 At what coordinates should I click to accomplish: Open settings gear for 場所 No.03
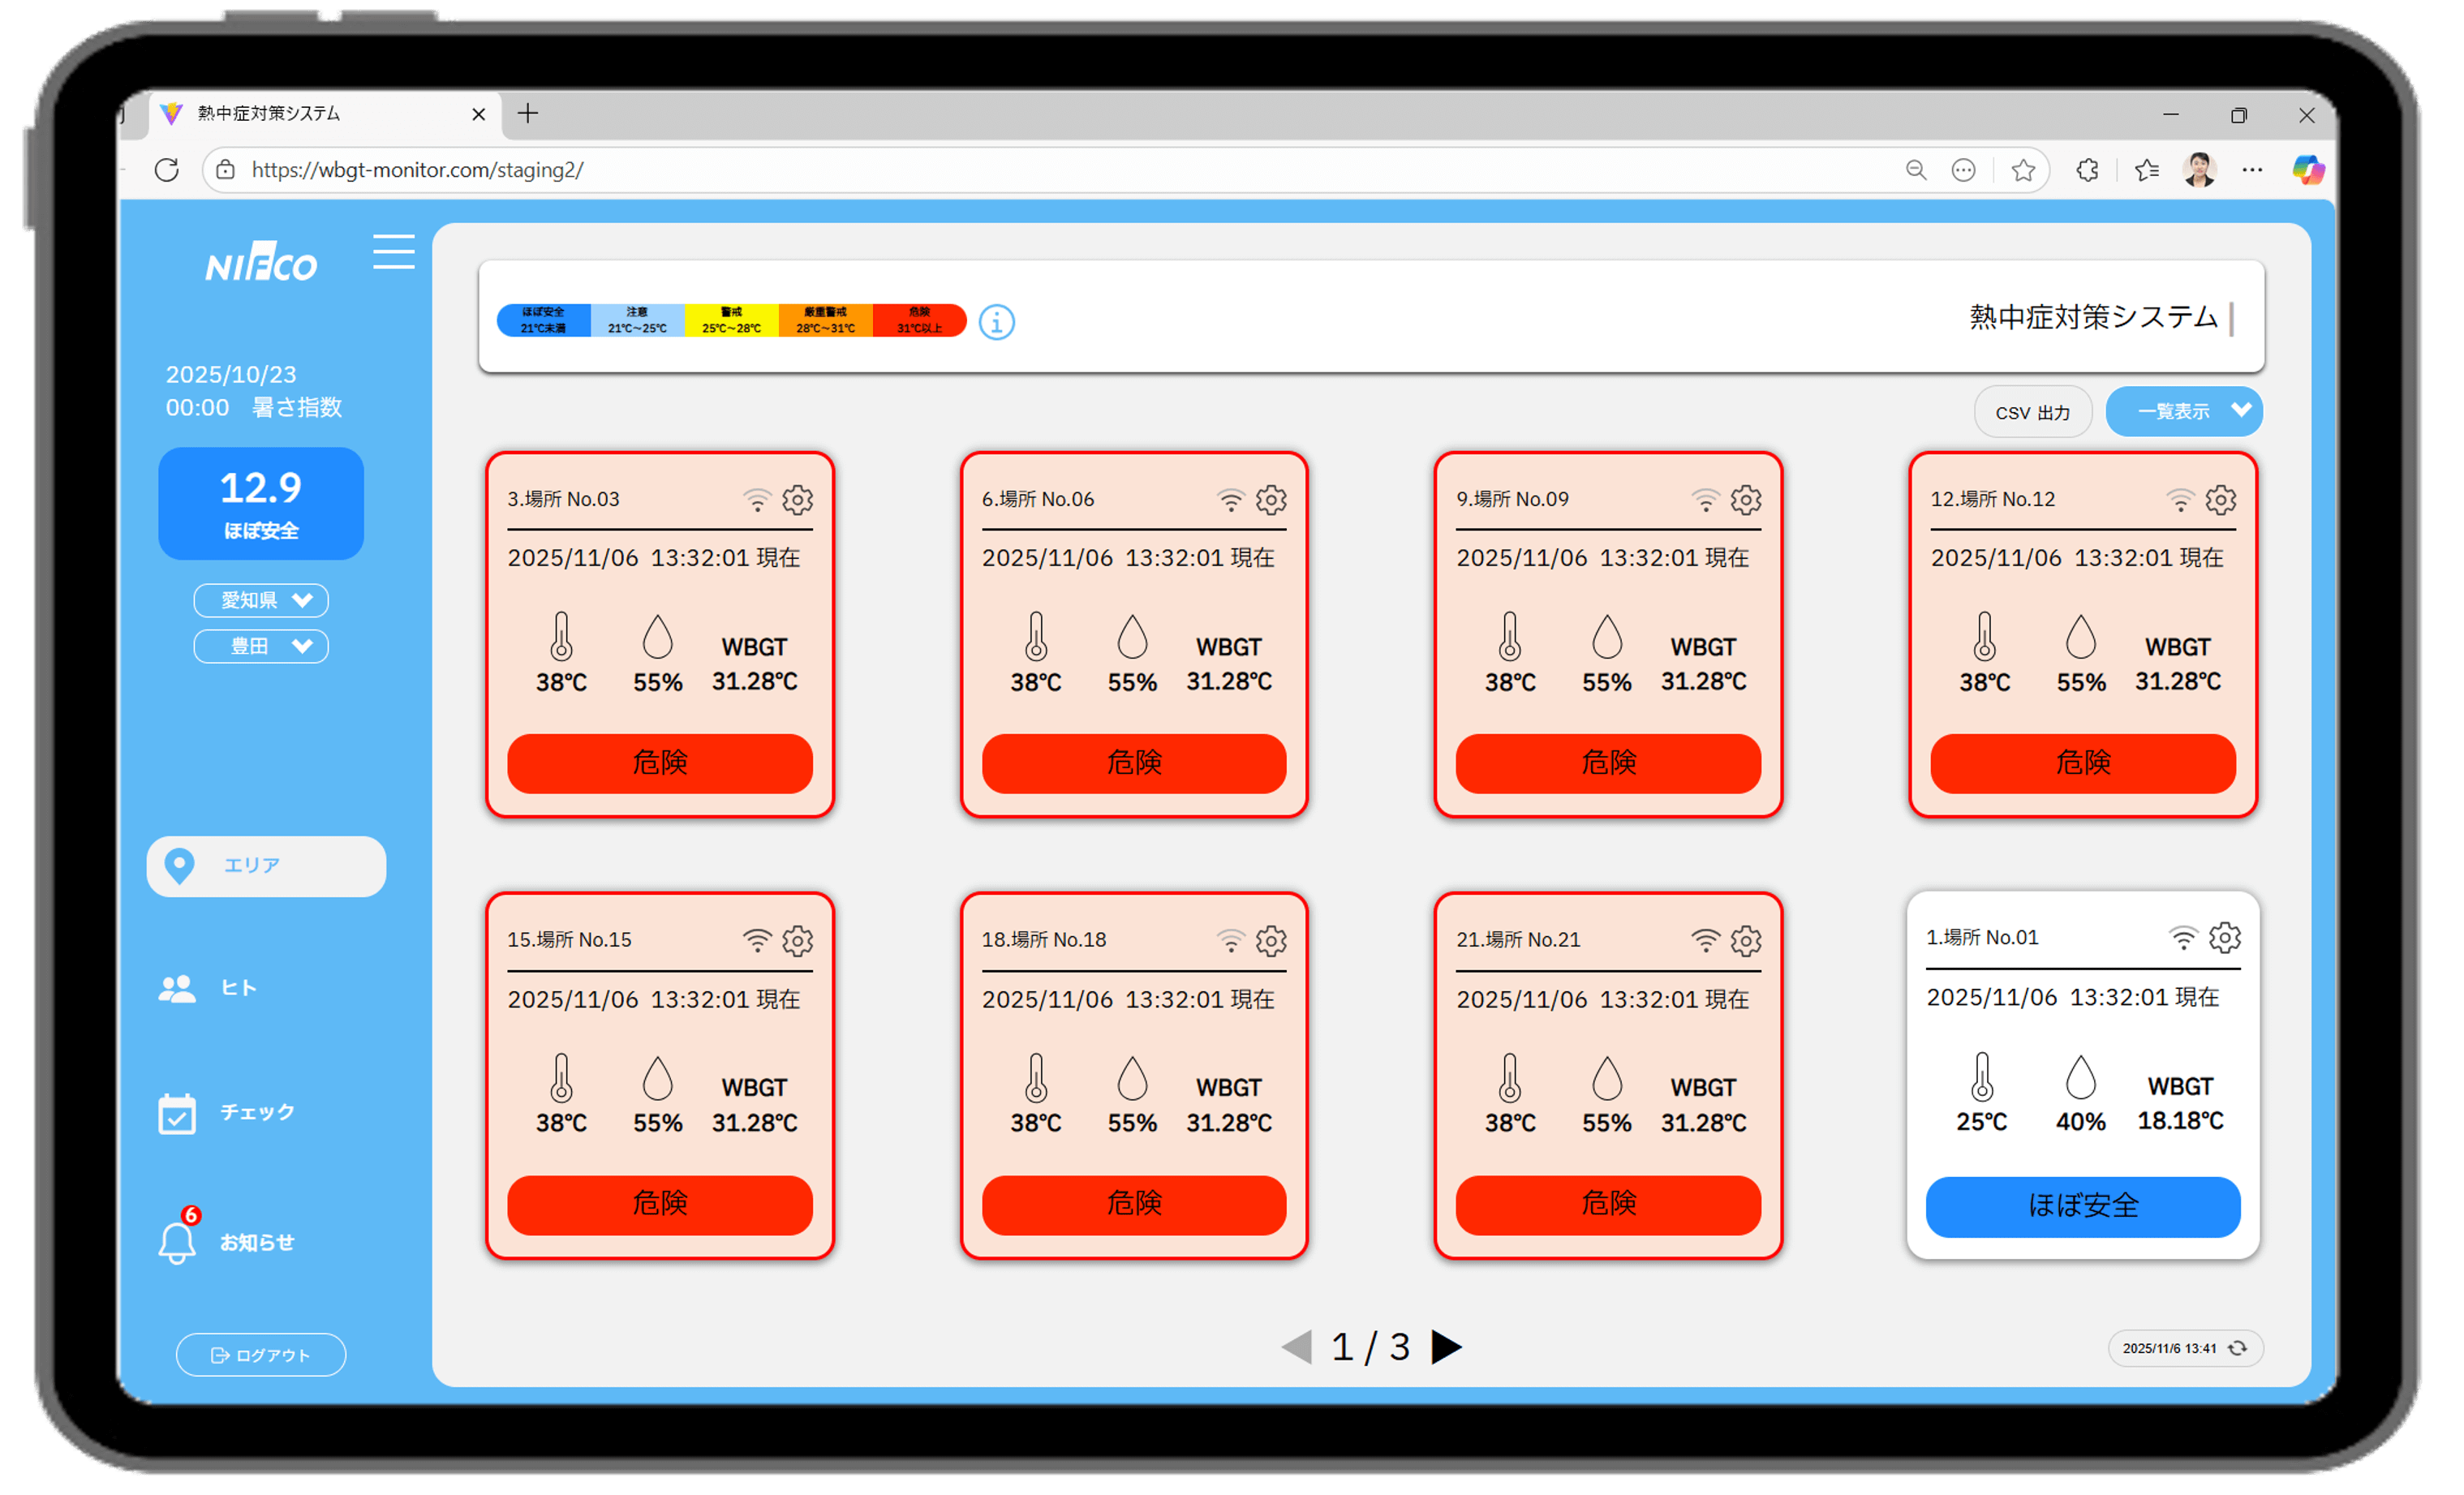[797, 499]
